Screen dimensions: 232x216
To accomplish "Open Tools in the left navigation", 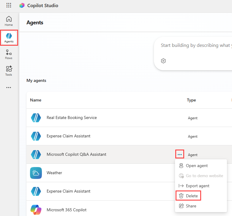I will [x=9, y=71].
